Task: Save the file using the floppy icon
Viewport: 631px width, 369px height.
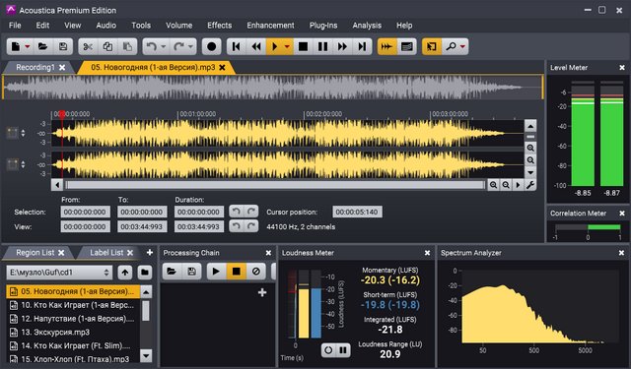Action: pos(63,46)
